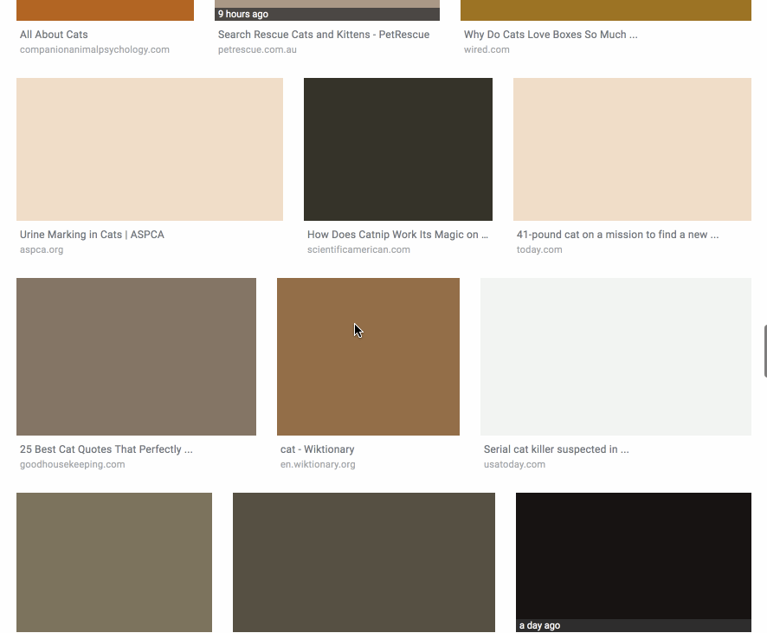Open the black thumbnail marked a day ago

click(x=634, y=562)
